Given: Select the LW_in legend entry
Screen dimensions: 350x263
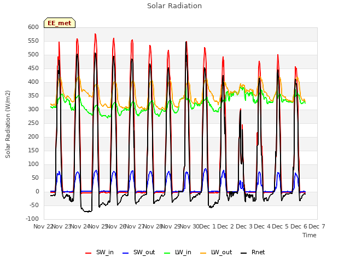Looking at the screenshot, I should point(178,252).
